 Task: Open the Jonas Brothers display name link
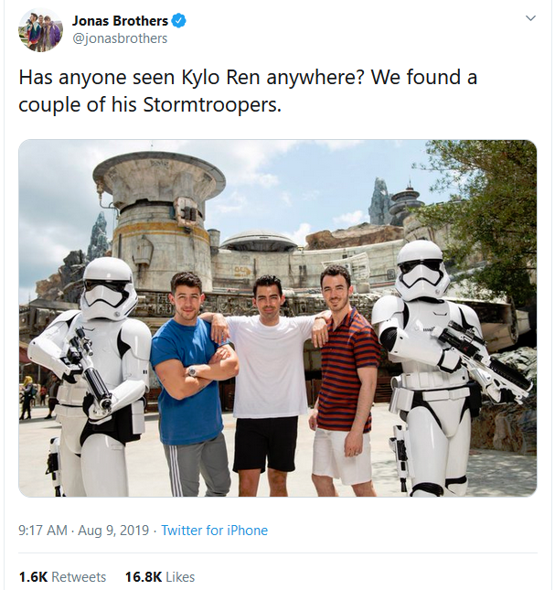[120, 21]
